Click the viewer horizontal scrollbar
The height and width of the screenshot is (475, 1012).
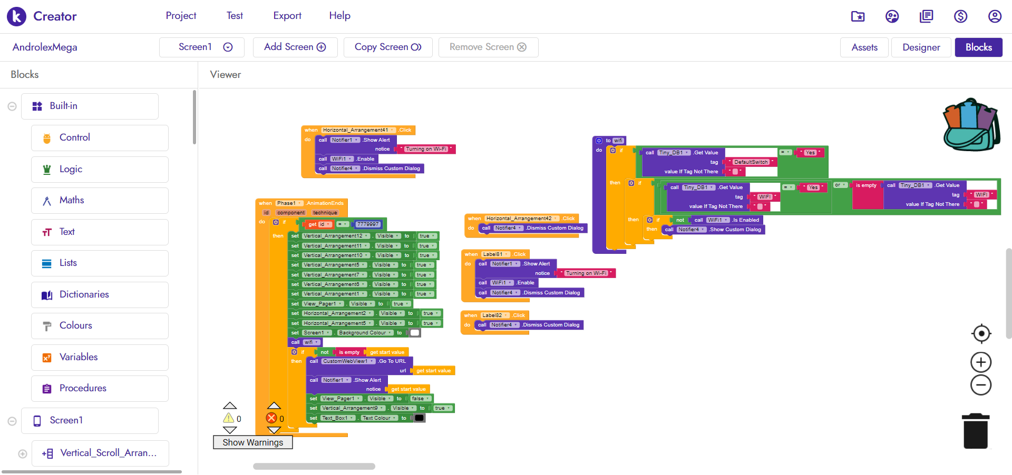[x=314, y=466]
